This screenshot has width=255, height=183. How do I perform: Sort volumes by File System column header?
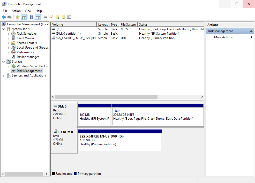128,25
